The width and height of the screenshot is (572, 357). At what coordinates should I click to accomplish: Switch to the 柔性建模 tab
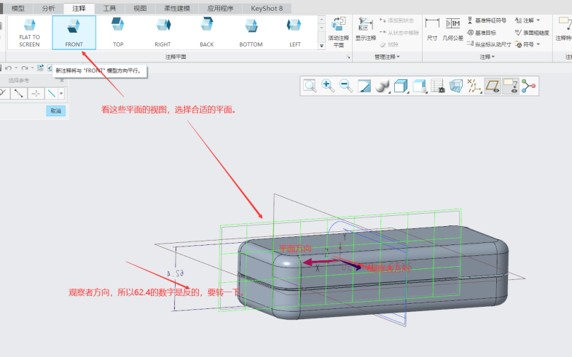coord(178,8)
